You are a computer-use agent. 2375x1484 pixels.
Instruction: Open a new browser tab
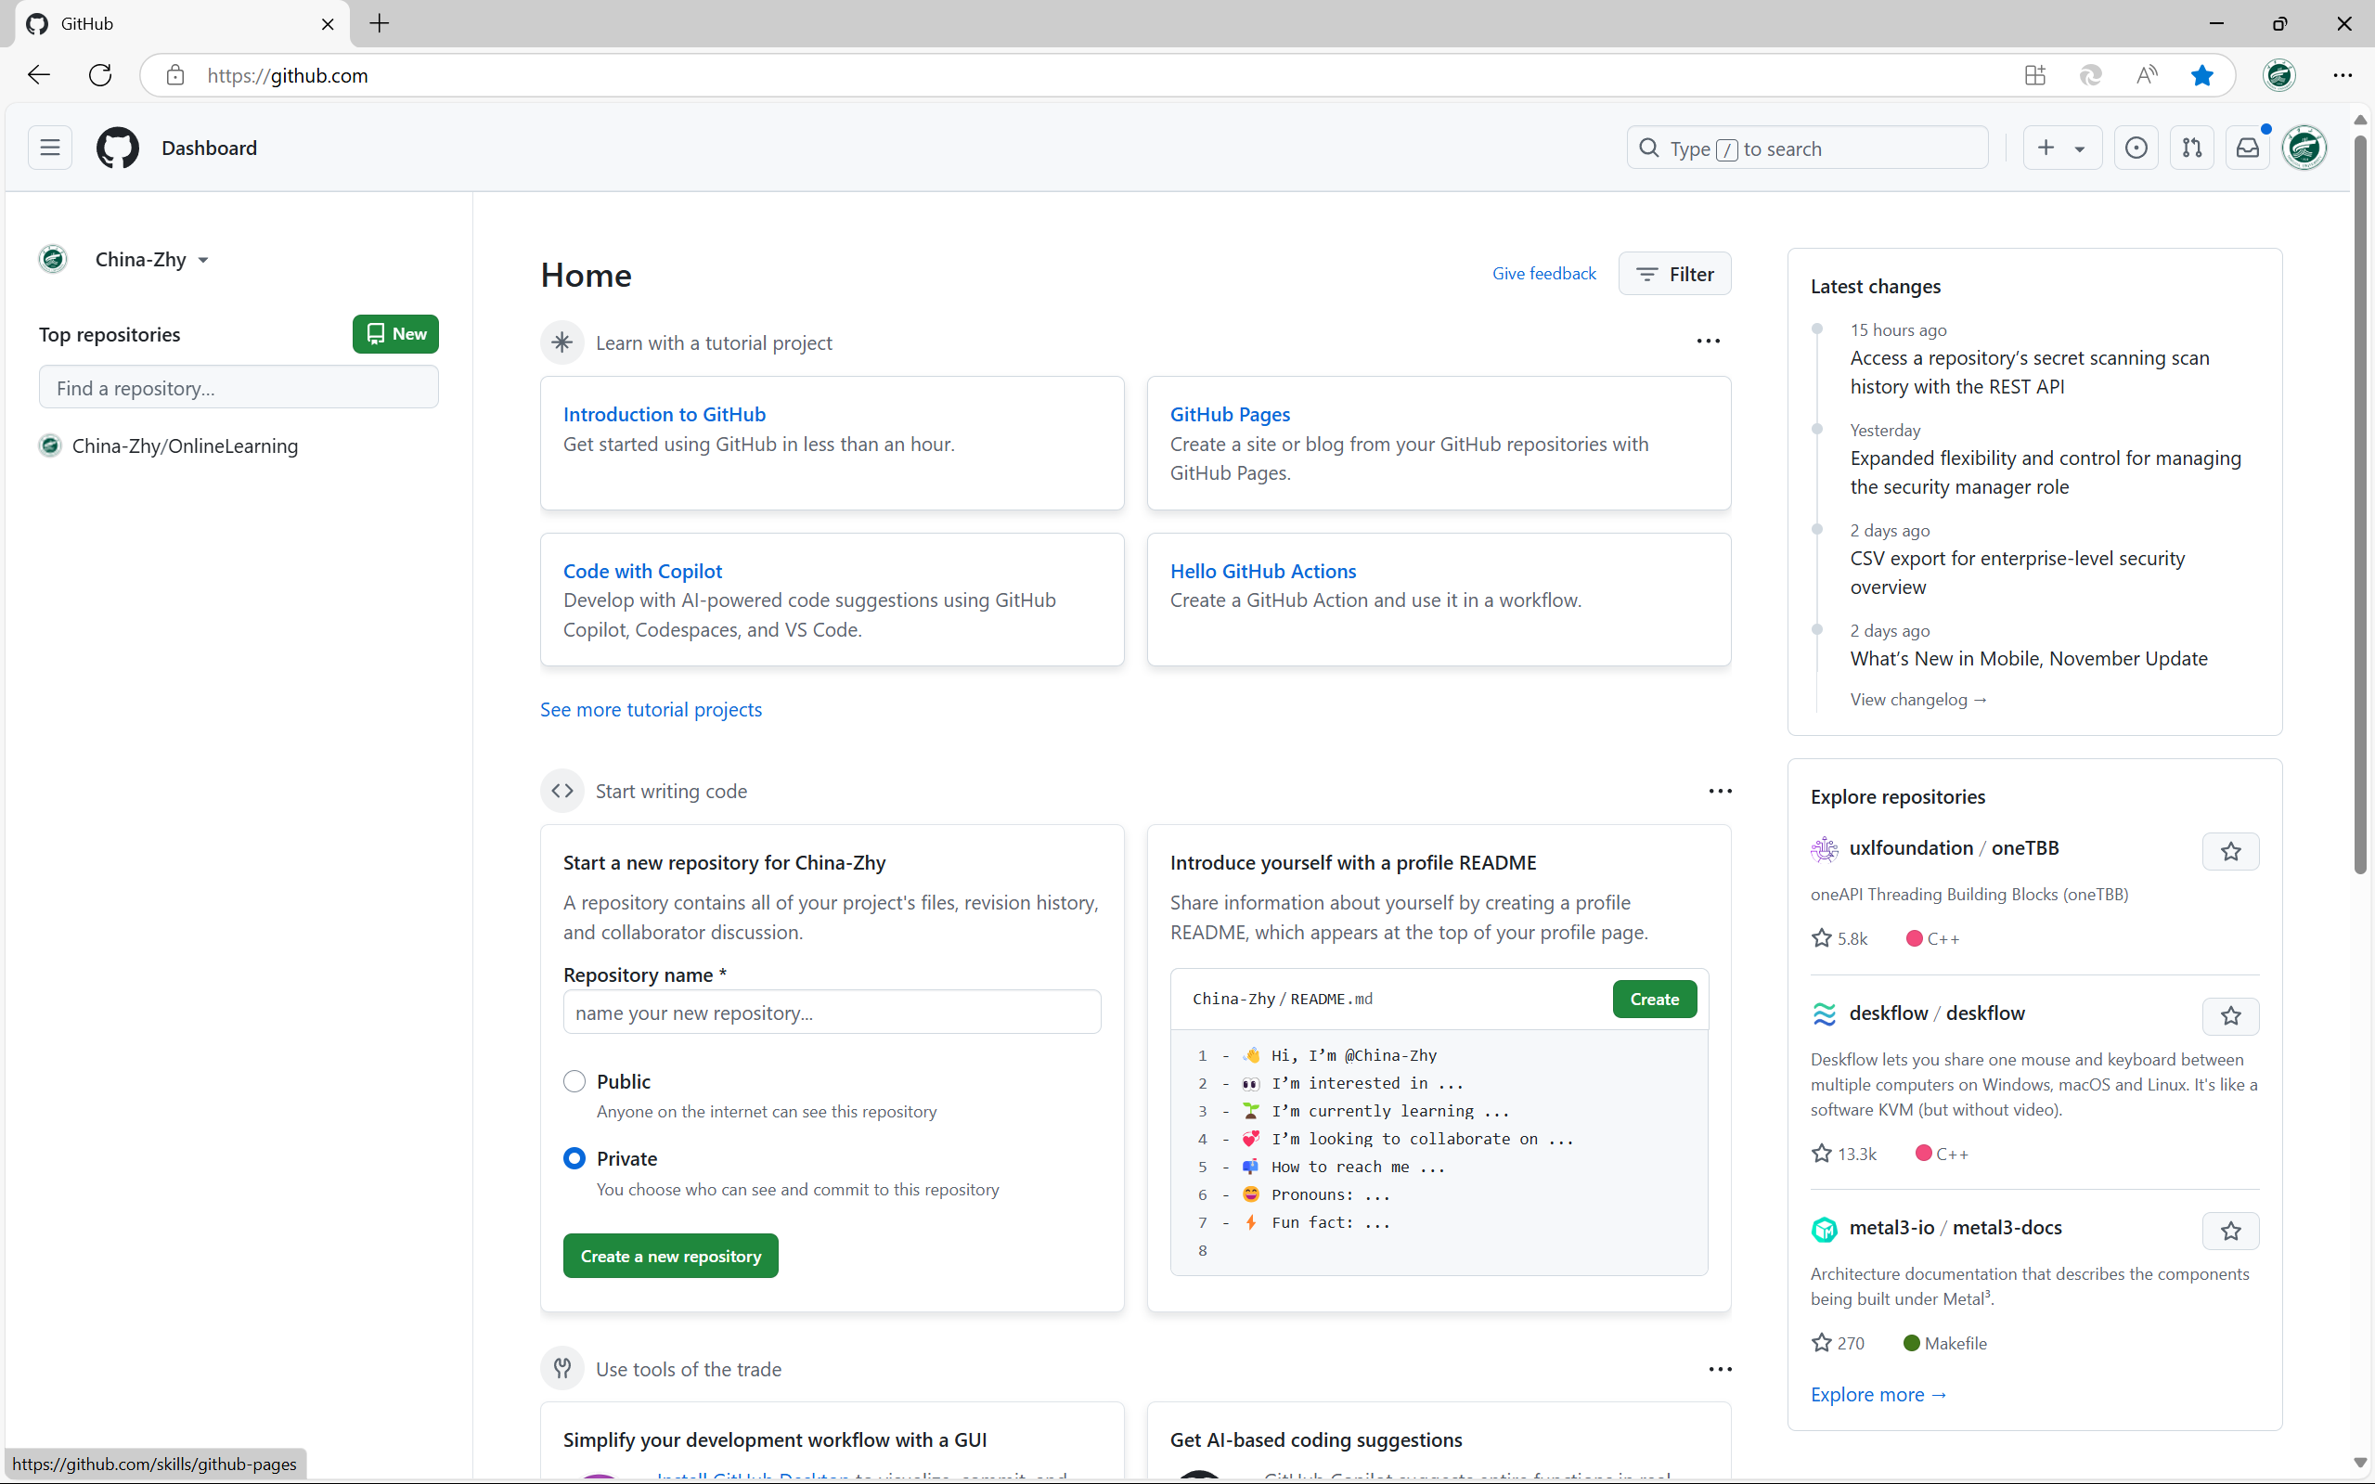tap(380, 23)
